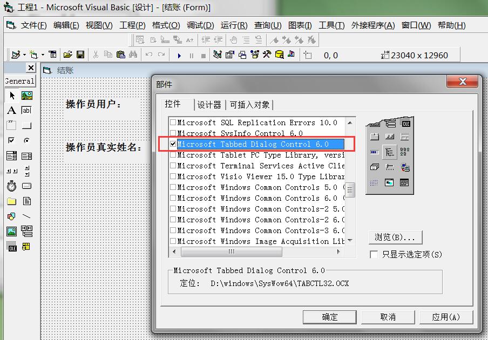The image size is (488, 340).
Task: Pick the Label control (letter A)
Action: tap(11, 110)
